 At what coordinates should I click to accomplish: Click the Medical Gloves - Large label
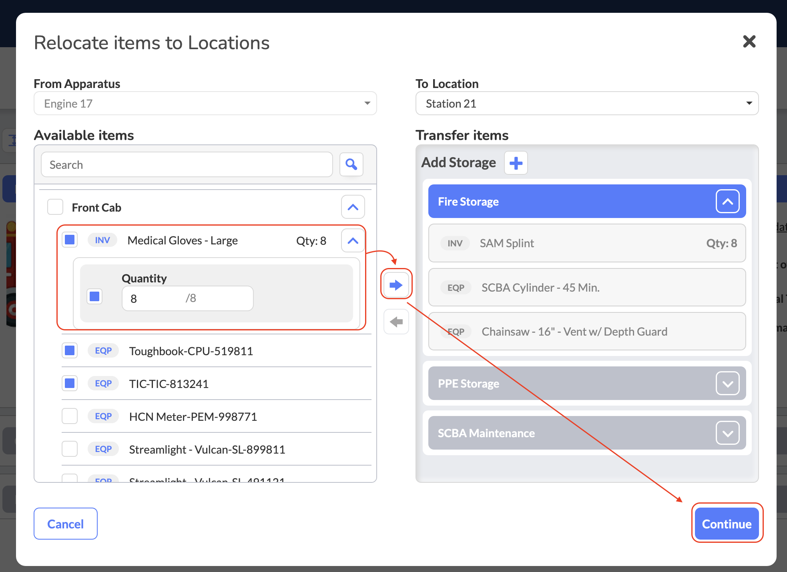183,240
